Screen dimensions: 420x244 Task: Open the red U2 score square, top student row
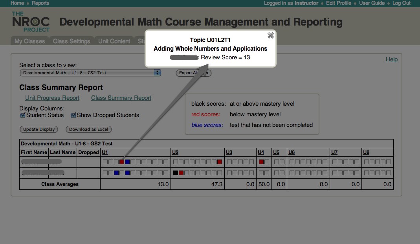tap(220, 162)
